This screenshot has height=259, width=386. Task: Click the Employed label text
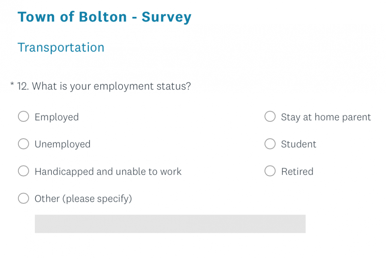(57, 117)
